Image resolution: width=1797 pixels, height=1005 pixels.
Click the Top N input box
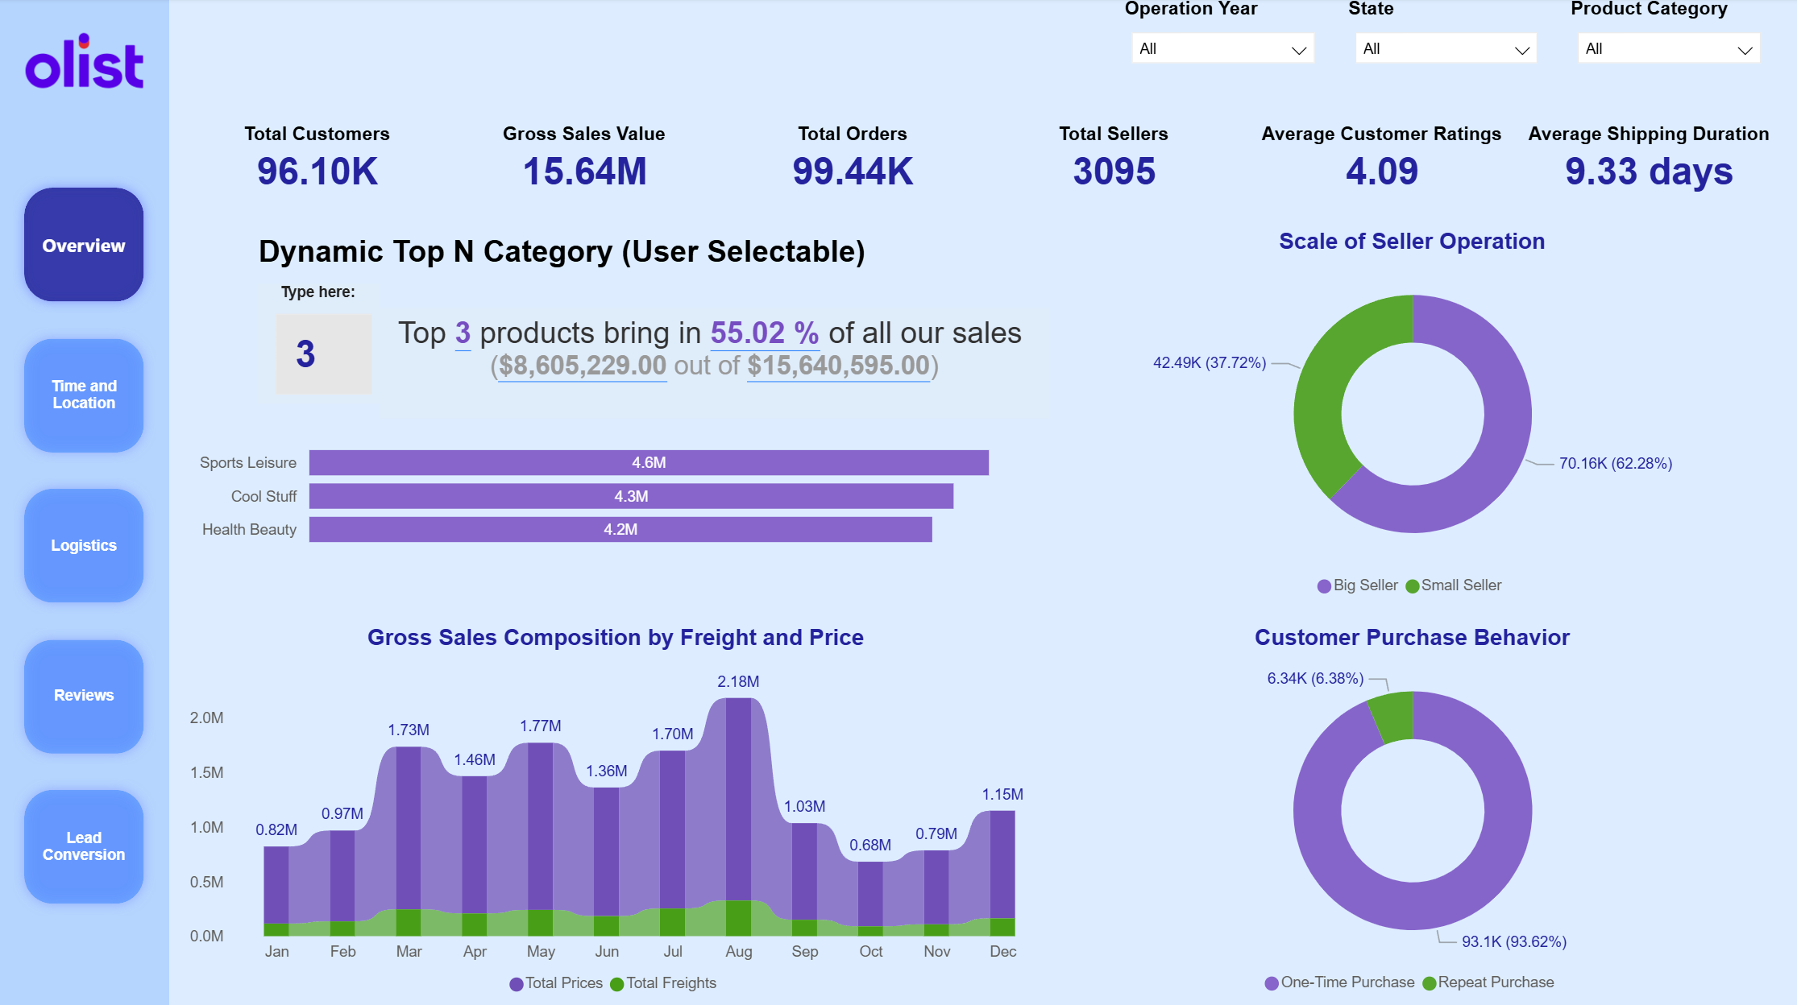(x=323, y=354)
